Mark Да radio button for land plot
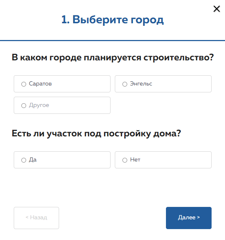Image resolution: width=225 pixels, height=240 pixels. pos(24,160)
